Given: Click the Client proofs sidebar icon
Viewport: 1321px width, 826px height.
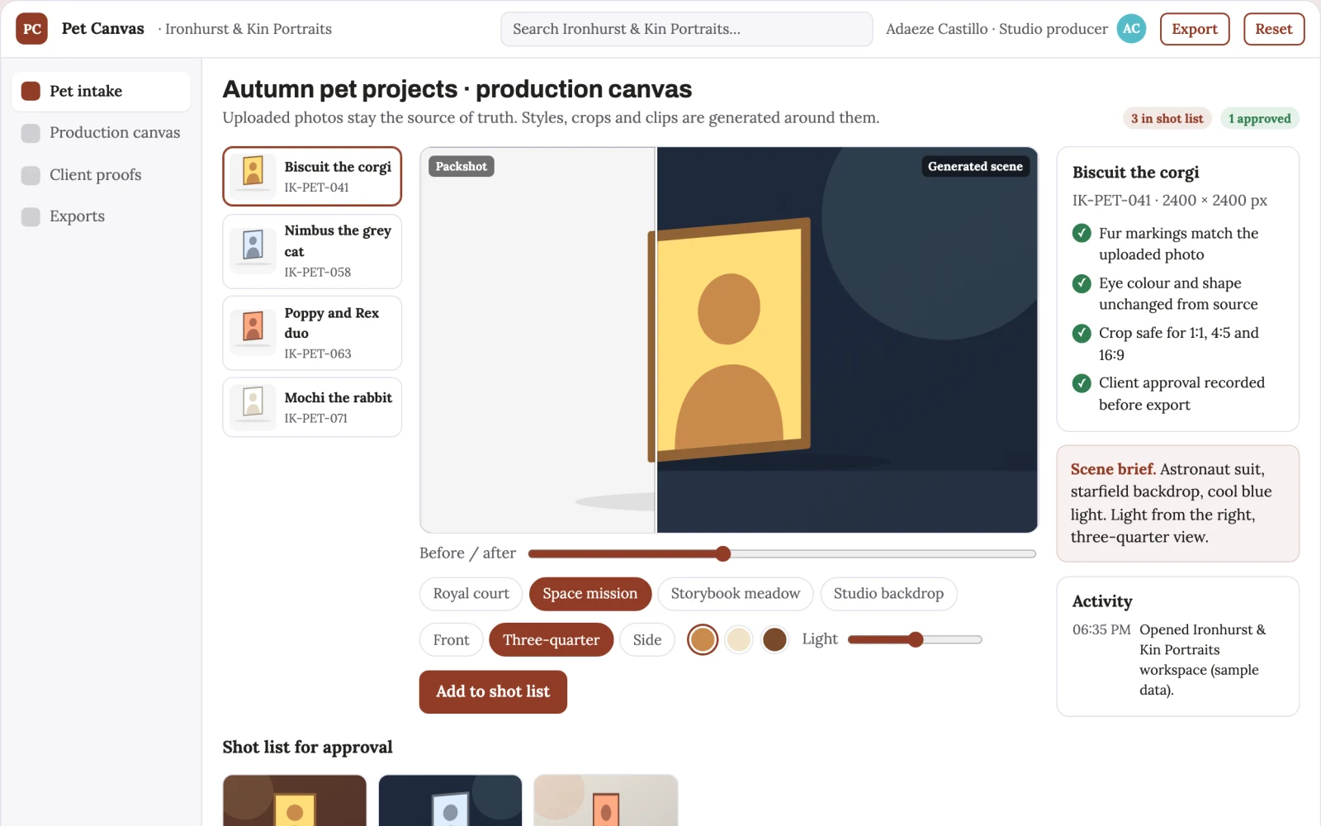Looking at the screenshot, I should [x=31, y=175].
